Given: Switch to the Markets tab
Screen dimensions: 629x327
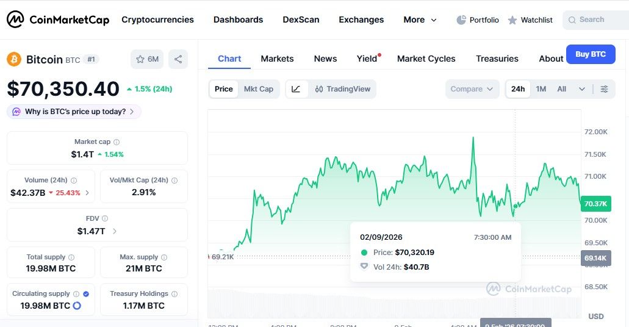Looking at the screenshot, I should pyautogui.click(x=277, y=59).
